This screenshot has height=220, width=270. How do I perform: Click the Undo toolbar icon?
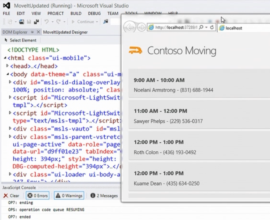click(47, 22)
